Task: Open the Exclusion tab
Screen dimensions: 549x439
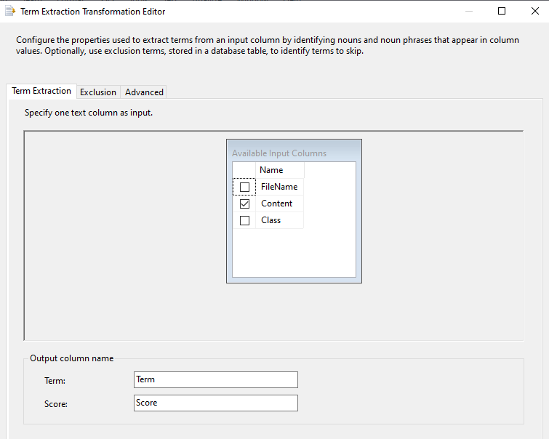Action: [98, 92]
